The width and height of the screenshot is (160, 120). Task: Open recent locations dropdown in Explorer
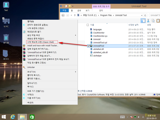click(x=71, y=15)
